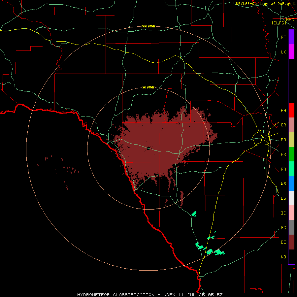Click the blue WS legend swatch
The width and height of the screenshot is (297, 297).
tap(291, 183)
